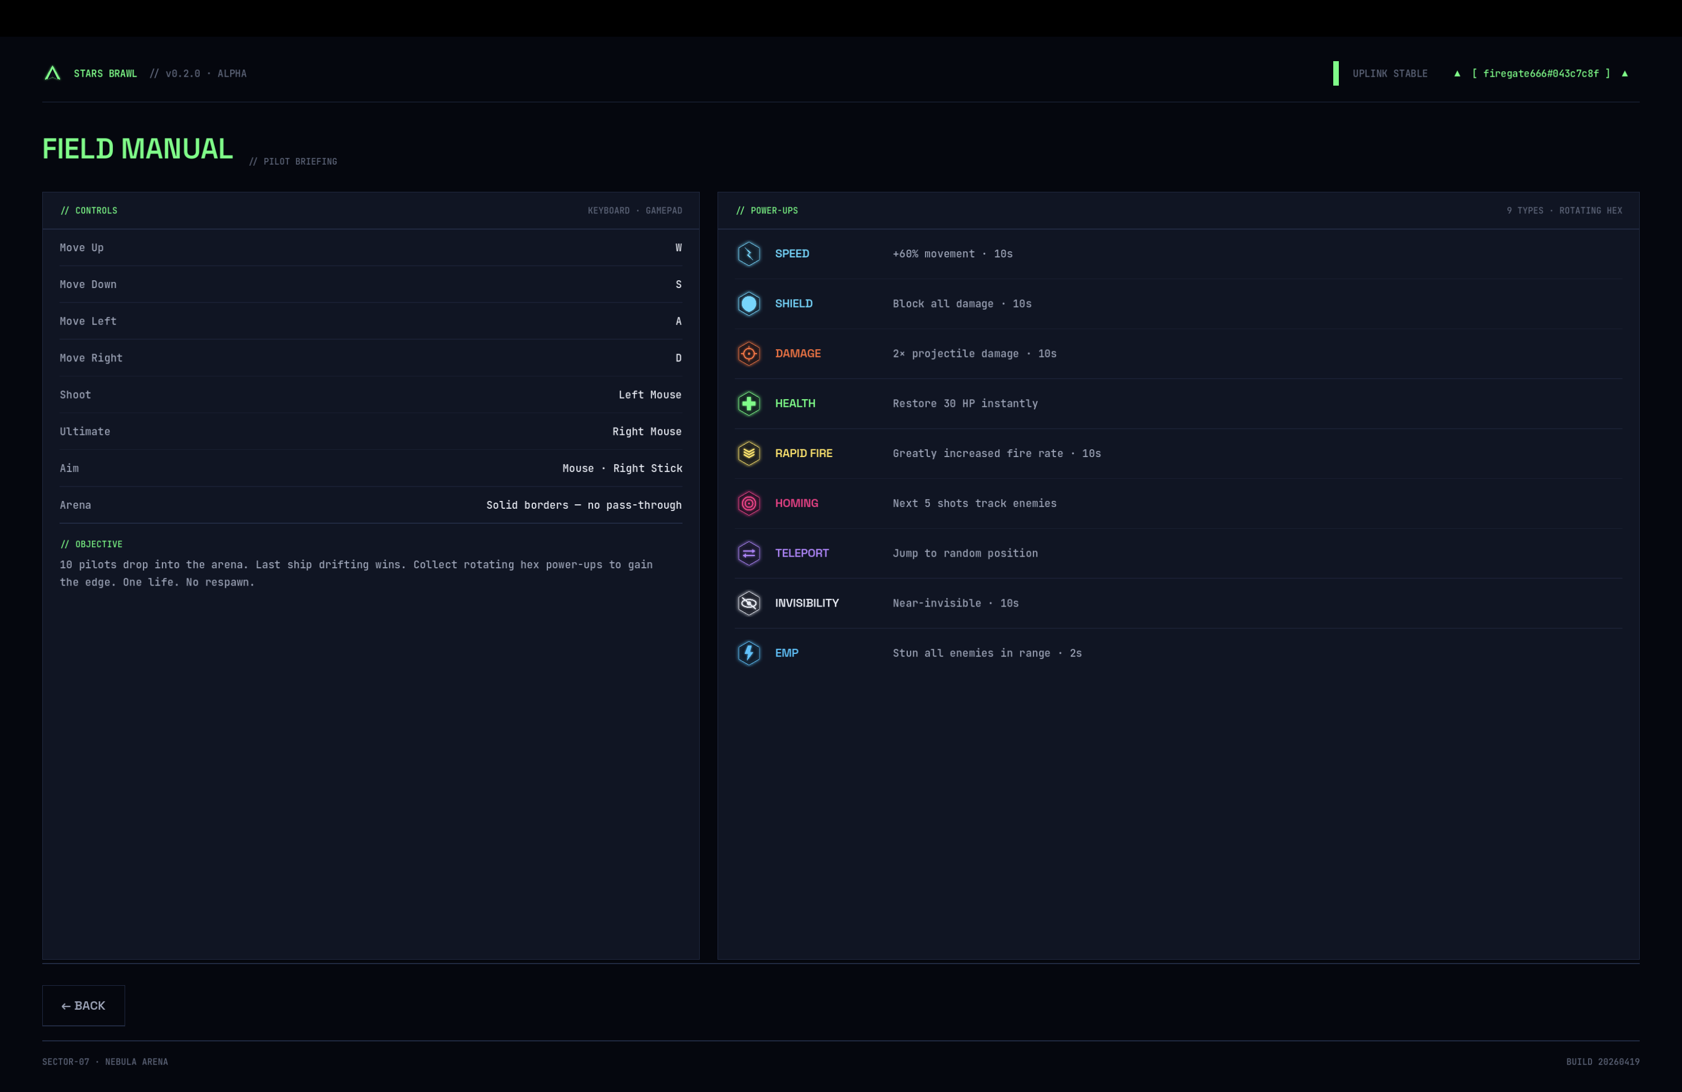Click the firegate666 player name tag
This screenshot has height=1092, width=1682.
tap(1540, 73)
